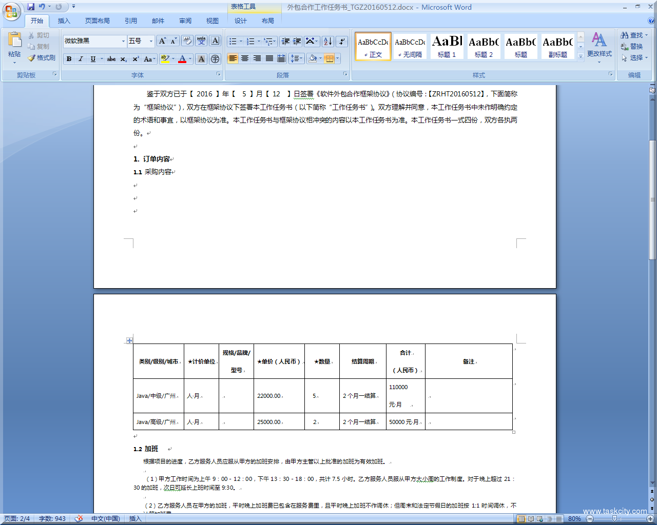This screenshot has width=657, height=525.
Task: Open the font name dropdown (微软雅黑)
Action: (x=123, y=41)
